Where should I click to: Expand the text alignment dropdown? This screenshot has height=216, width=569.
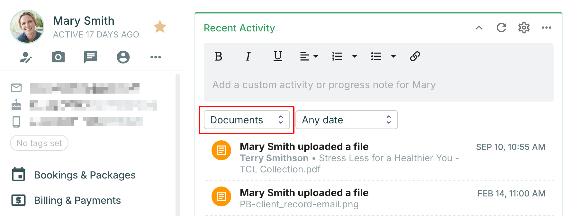309,57
